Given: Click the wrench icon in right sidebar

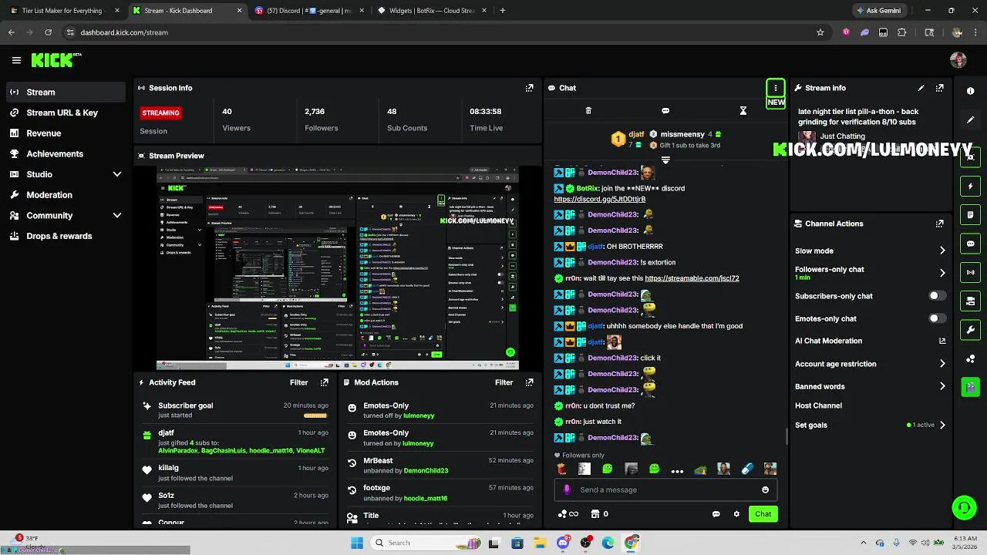Looking at the screenshot, I should [970, 330].
